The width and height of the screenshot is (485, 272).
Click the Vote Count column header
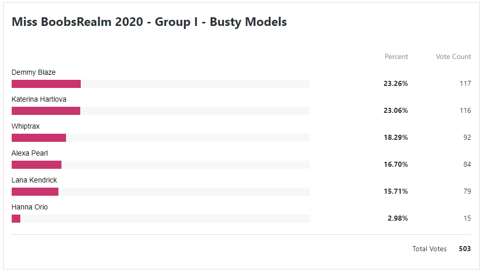tap(454, 57)
